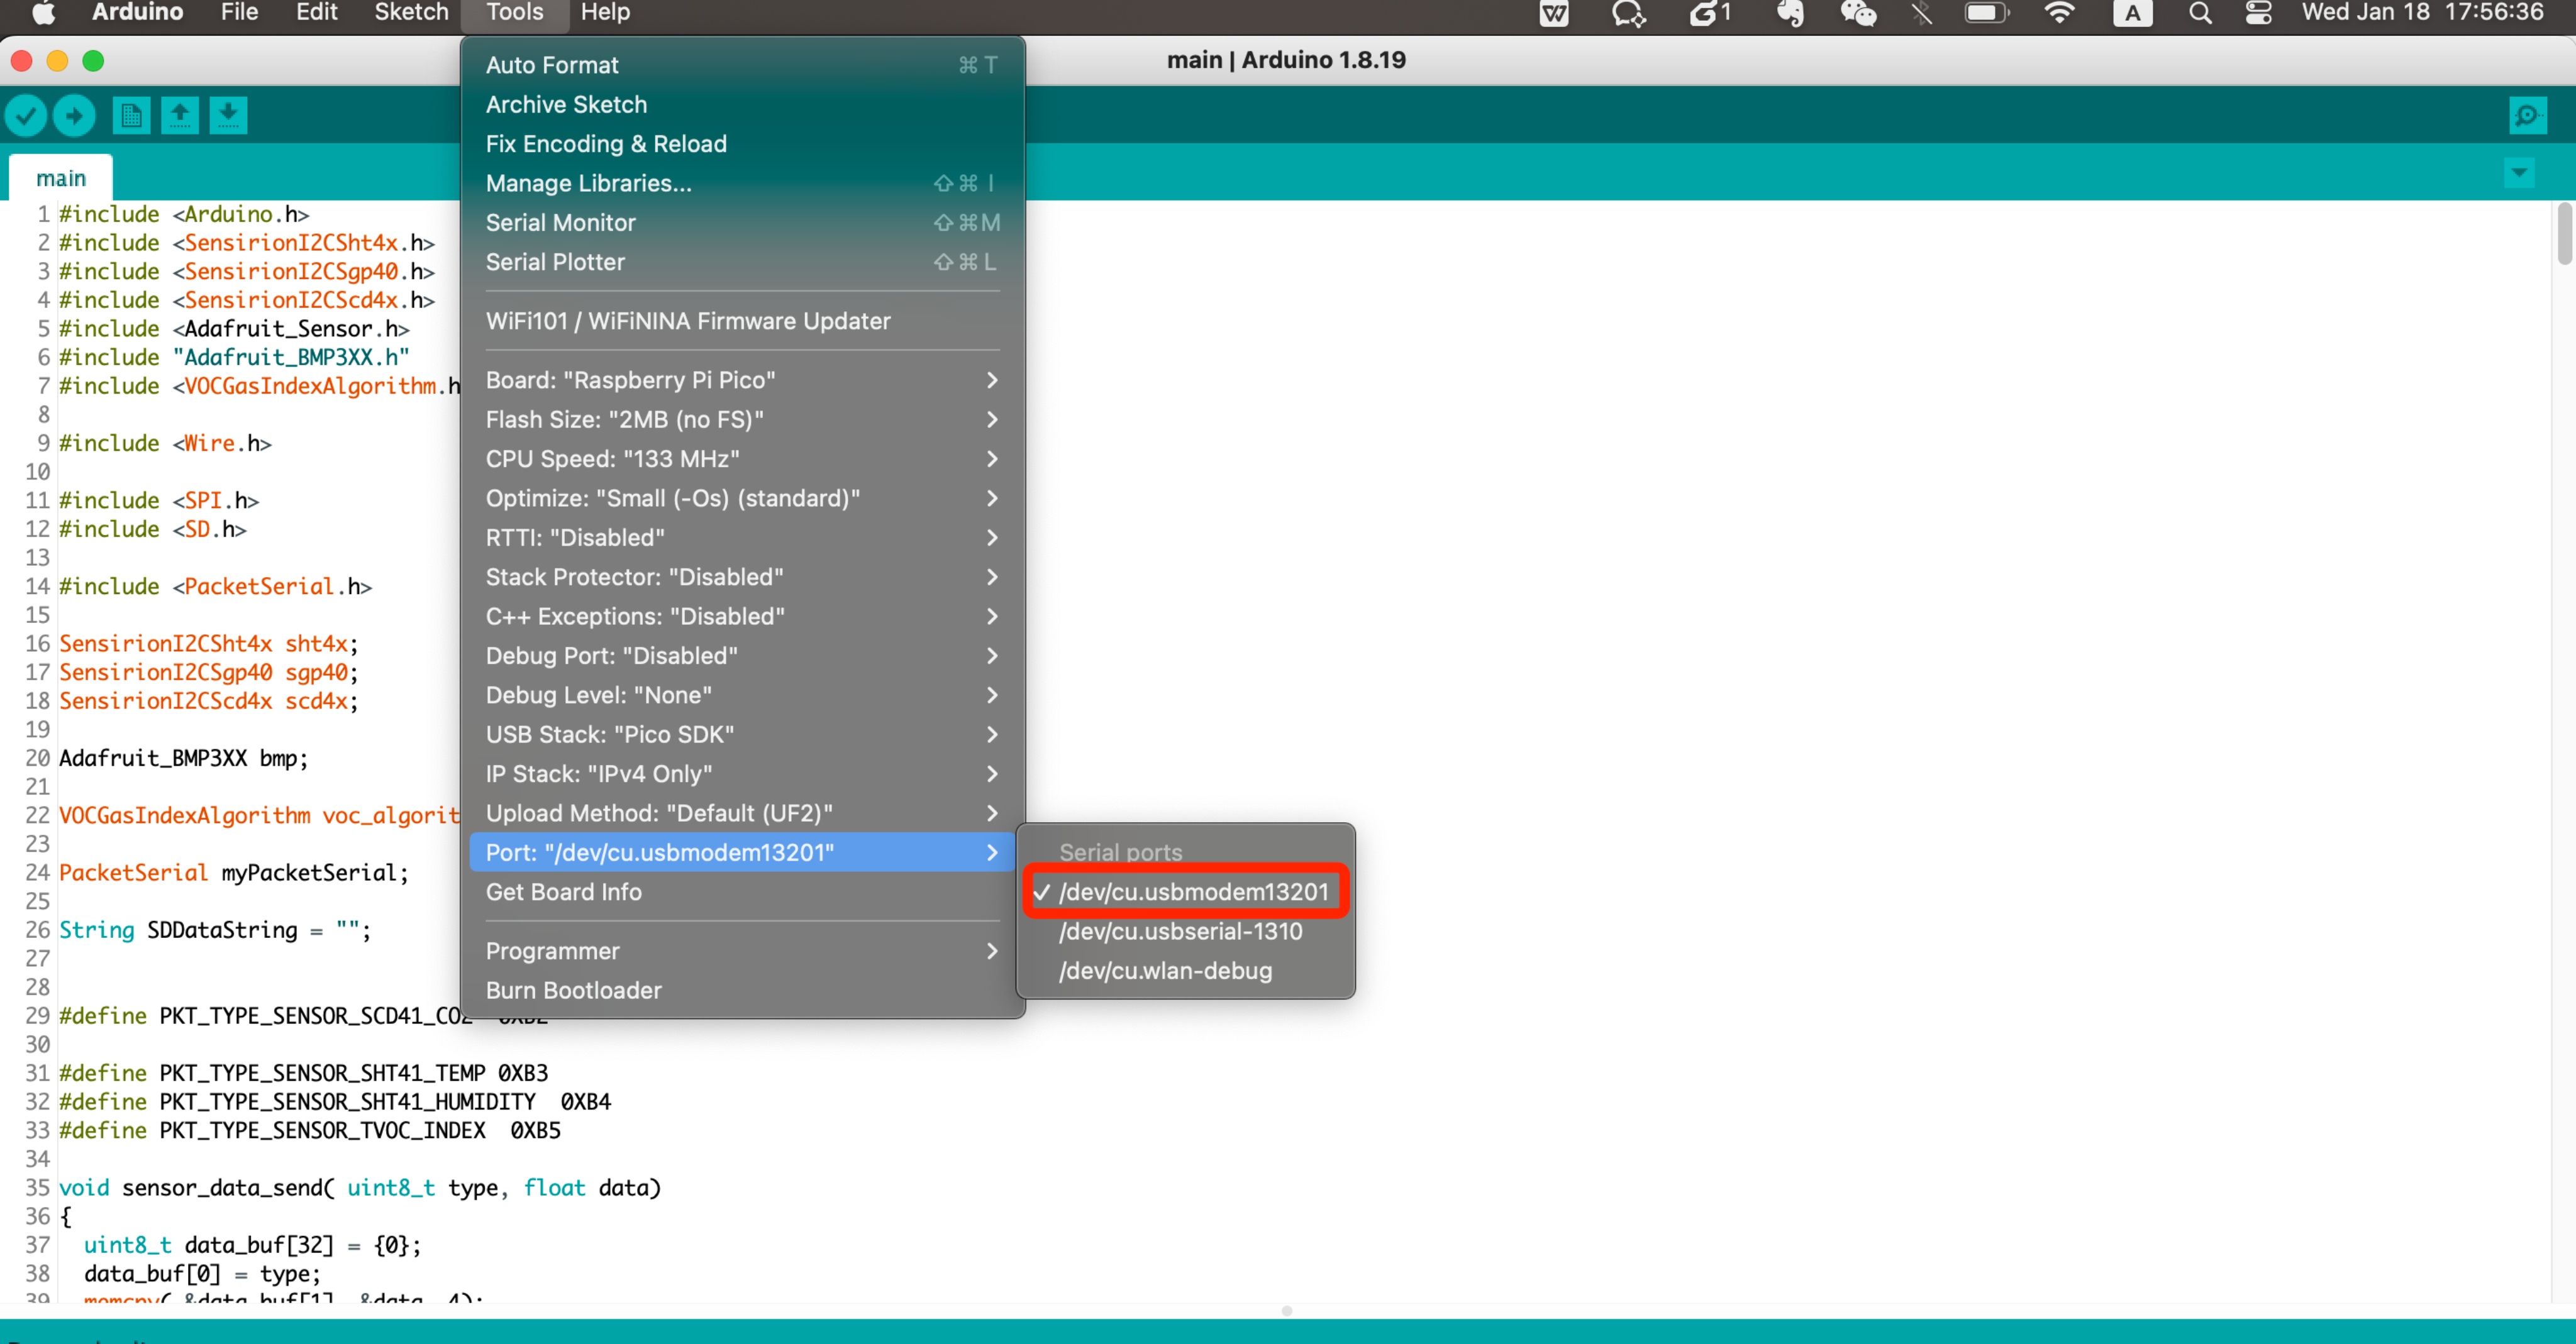
Task: Open the Arduino application menu
Action: click(137, 13)
